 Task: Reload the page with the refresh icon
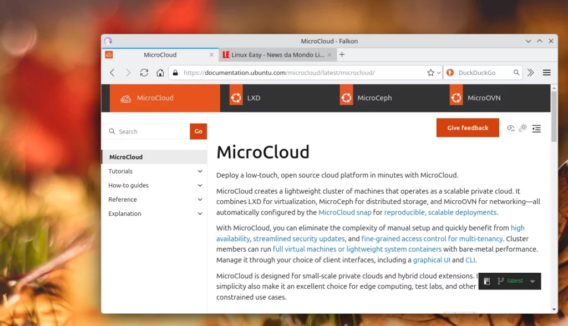[144, 73]
